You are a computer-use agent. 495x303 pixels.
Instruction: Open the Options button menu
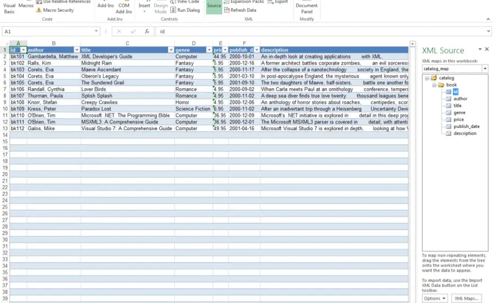[x=435, y=299]
